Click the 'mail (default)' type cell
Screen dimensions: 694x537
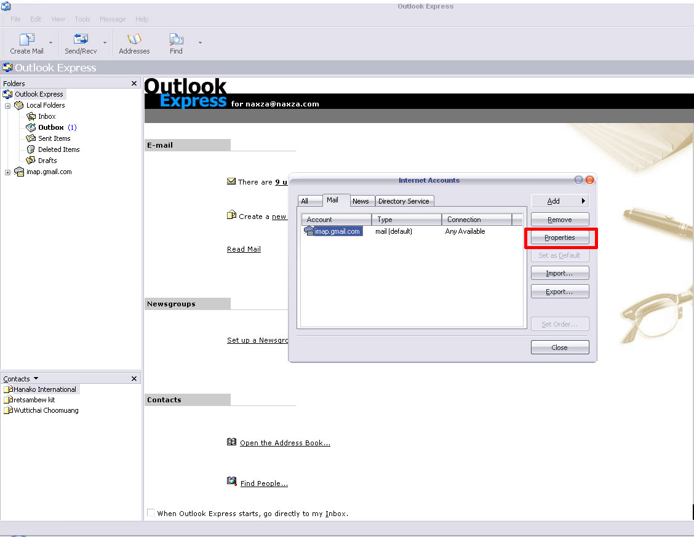coord(394,231)
